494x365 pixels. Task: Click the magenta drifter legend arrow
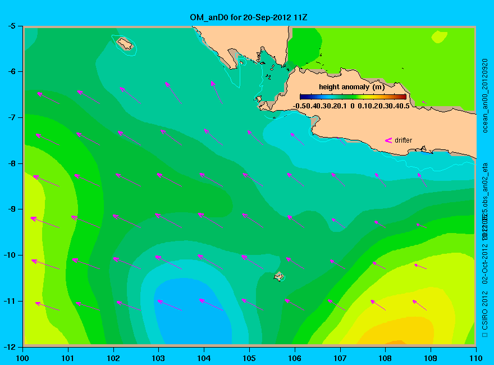point(388,140)
